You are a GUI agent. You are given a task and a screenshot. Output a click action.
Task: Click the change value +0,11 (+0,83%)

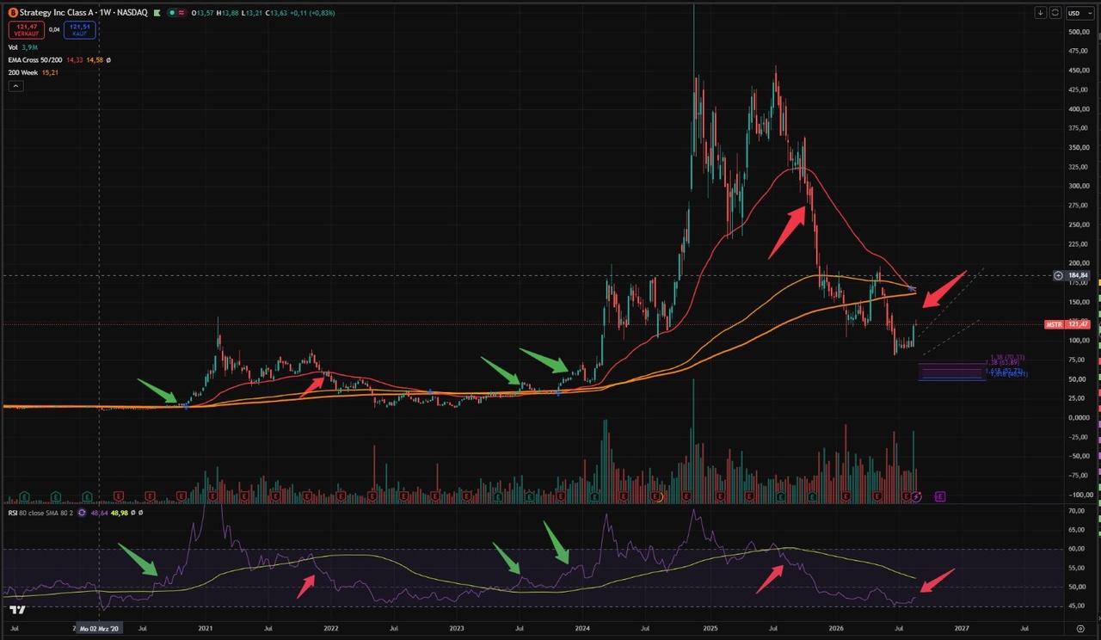pyautogui.click(x=313, y=13)
